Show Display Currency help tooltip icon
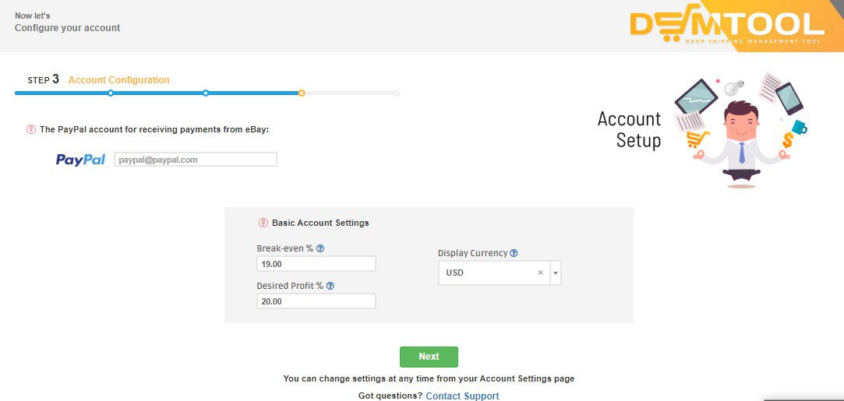Image resolution: width=844 pixels, height=401 pixels. tap(514, 253)
